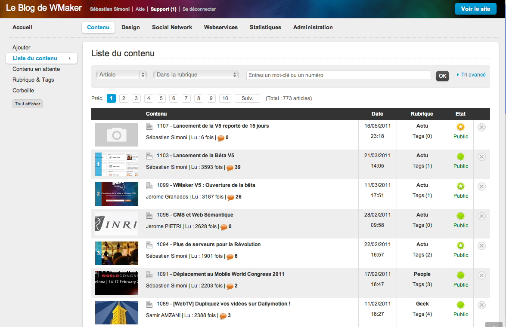Screen dimensions: 506x327
Task: Click the Voir le site button
Action: click(475, 8)
